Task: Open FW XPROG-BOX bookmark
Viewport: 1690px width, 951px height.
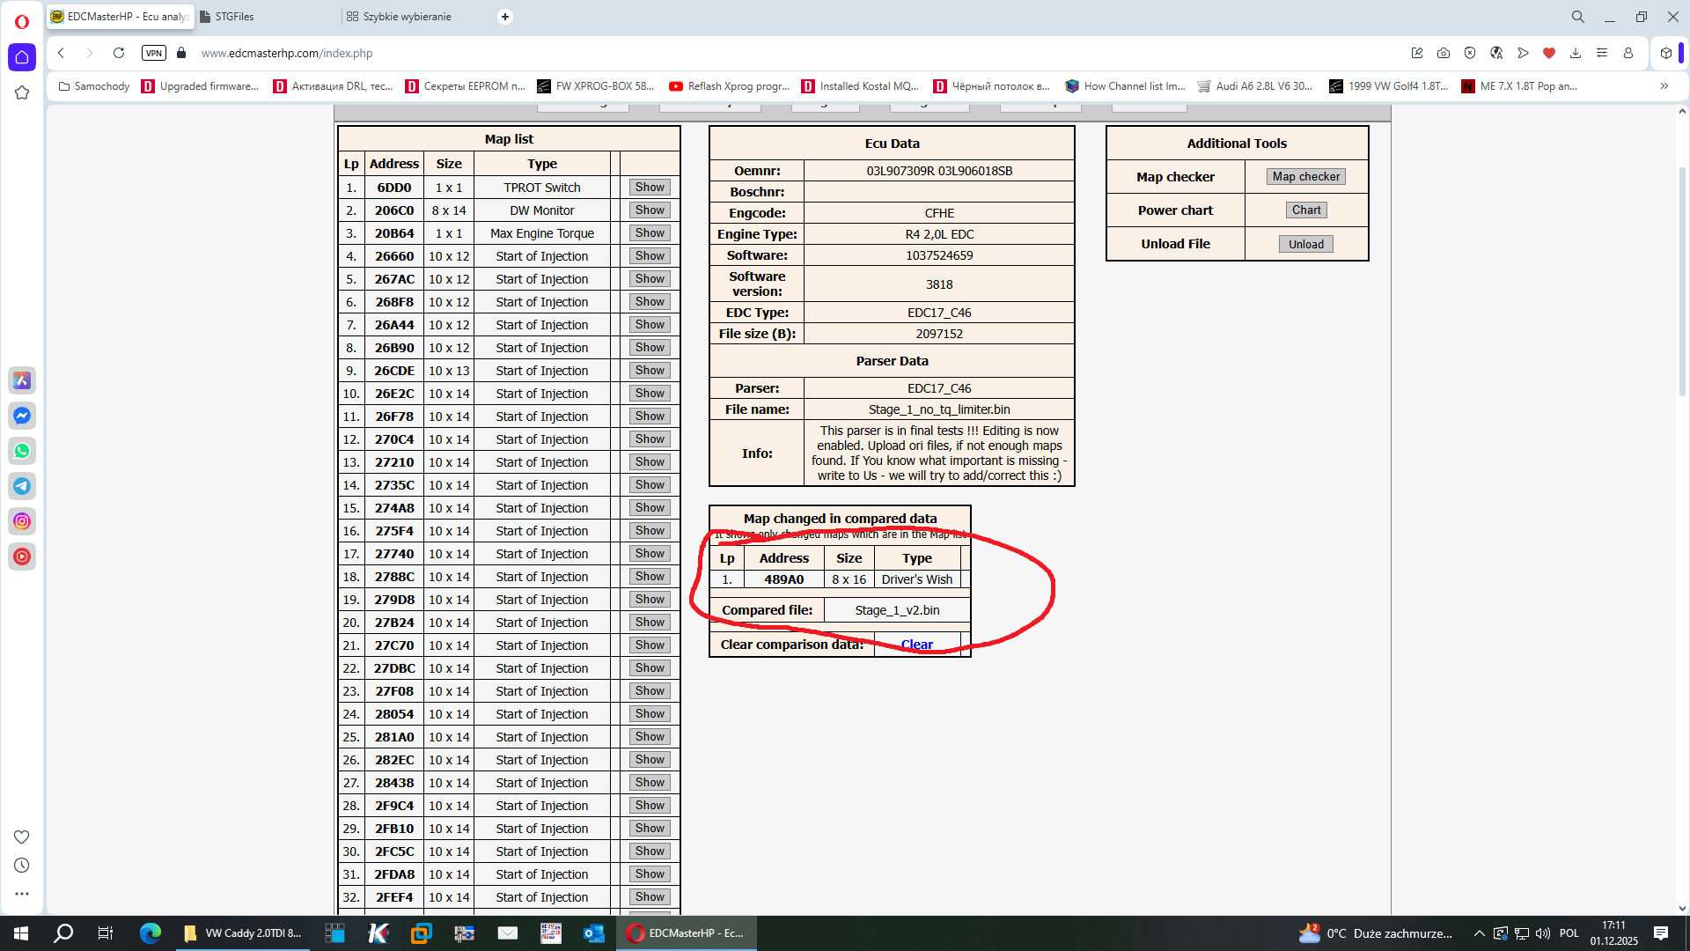Action: [x=596, y=86]
